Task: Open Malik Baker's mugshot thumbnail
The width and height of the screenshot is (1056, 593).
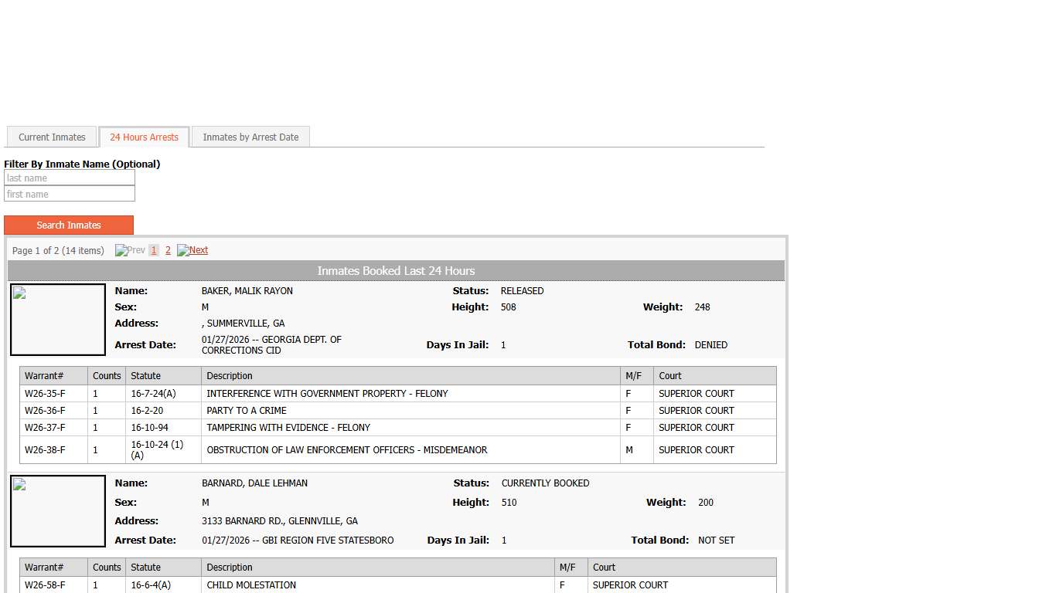Action: pos(58,320)
